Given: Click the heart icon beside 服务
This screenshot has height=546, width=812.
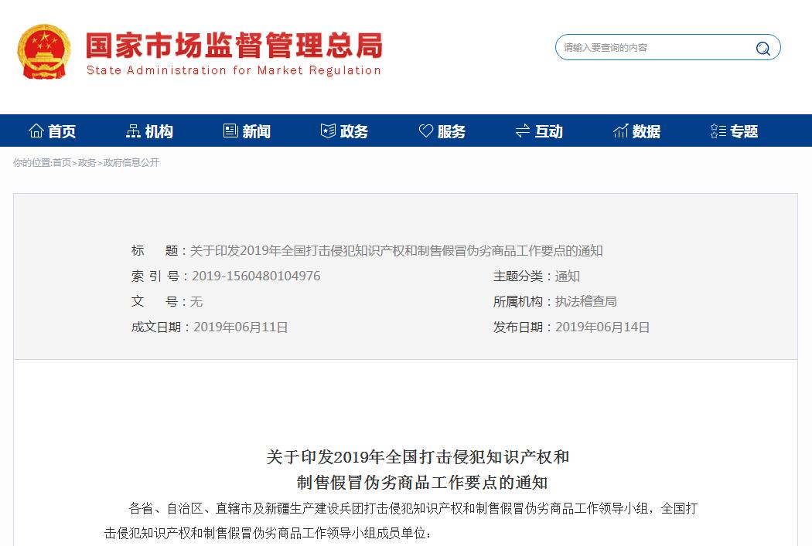Looking at the screenshot, I should pyautogui.click(x=425, y=131).
